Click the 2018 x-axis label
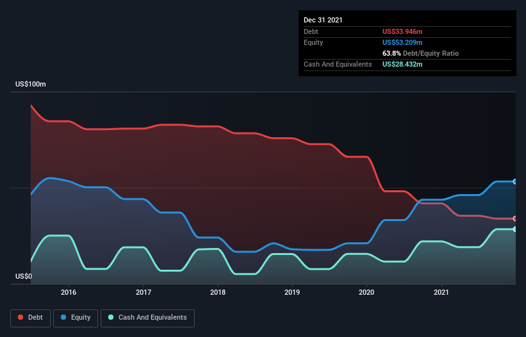This screenshot has width=526, height=337. click(218, 292)
